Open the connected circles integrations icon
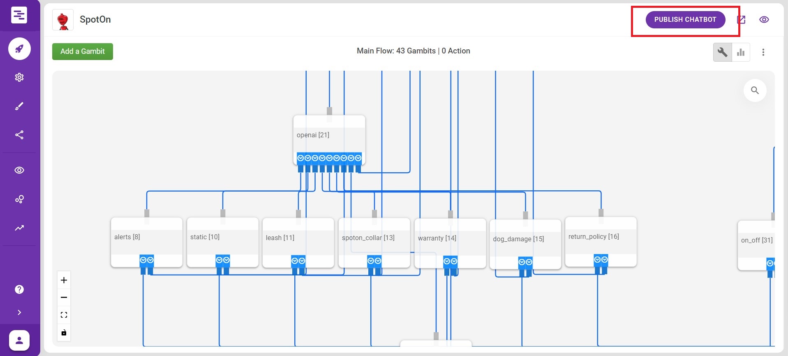The image size is (788, 356). (19, 199)
